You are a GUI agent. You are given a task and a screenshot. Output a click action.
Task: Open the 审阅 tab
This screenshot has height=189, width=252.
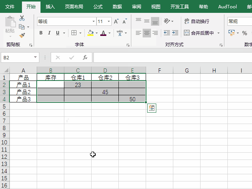click(137, 7)
